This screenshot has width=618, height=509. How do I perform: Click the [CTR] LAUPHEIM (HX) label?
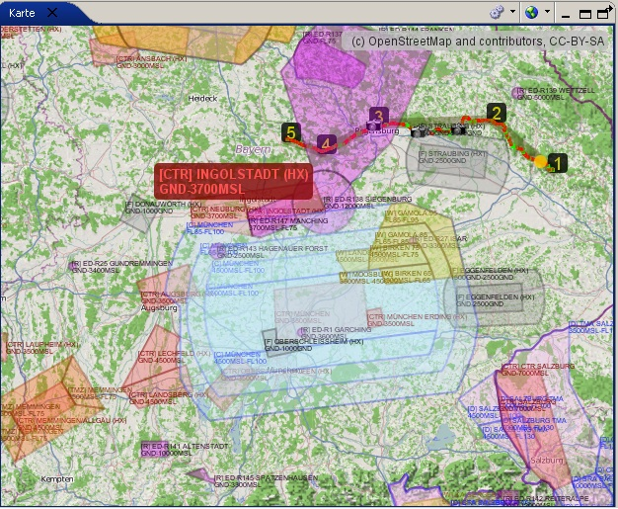click(42, 348)
